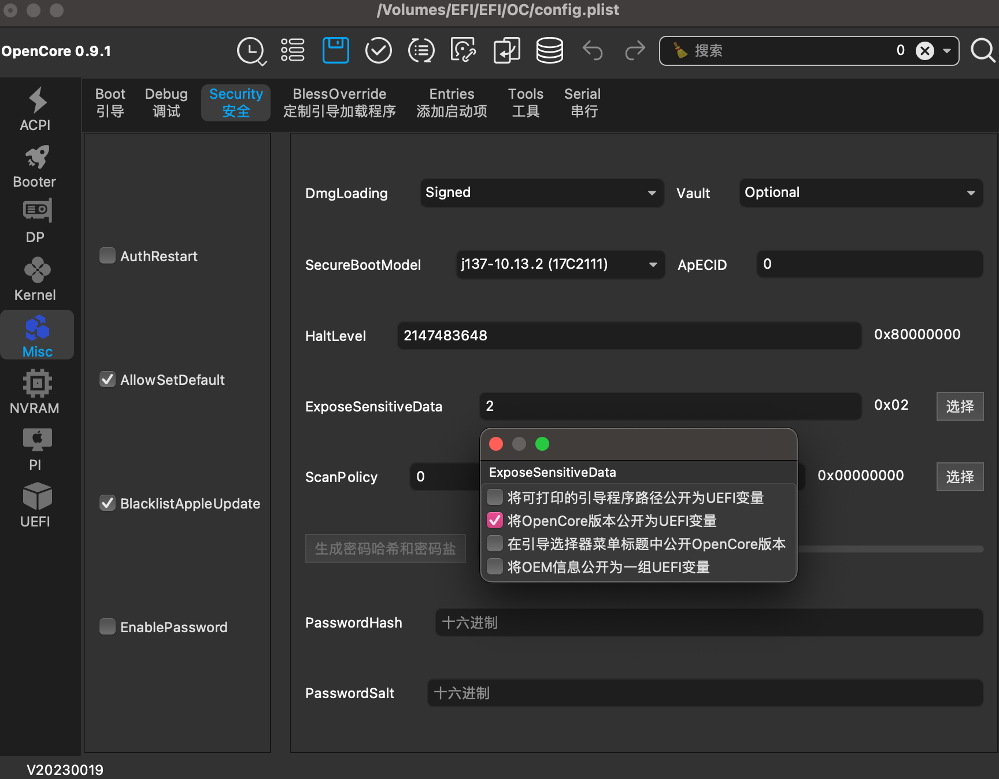This screenshot has width=999, height=779.
Task: Save the config with floppy icon
Action: click(x=336, y=50)
